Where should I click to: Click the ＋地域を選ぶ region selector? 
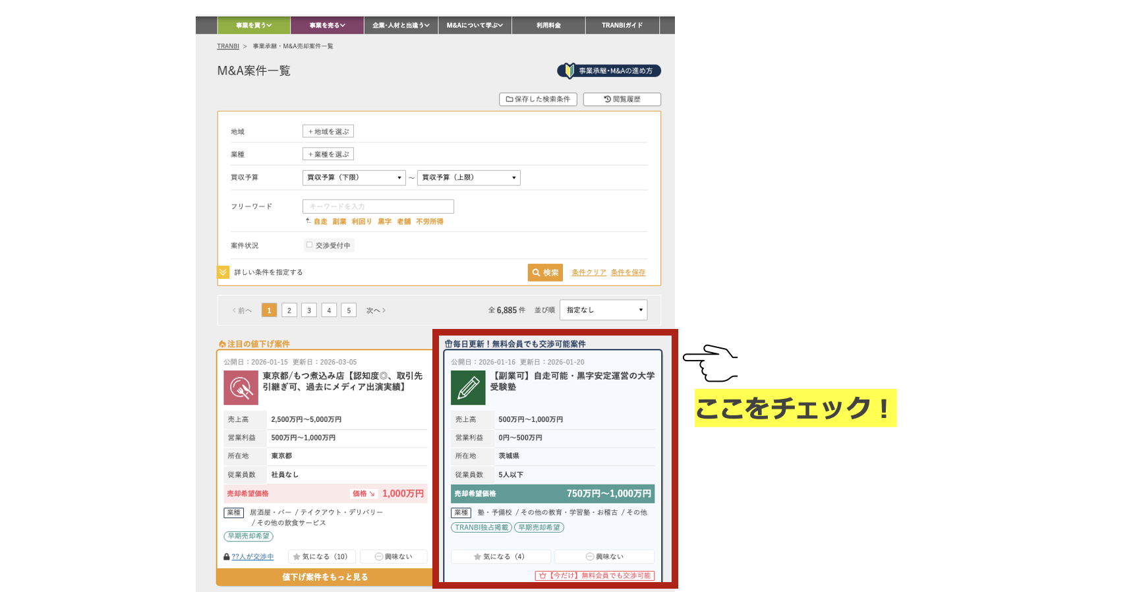point(328,131)
